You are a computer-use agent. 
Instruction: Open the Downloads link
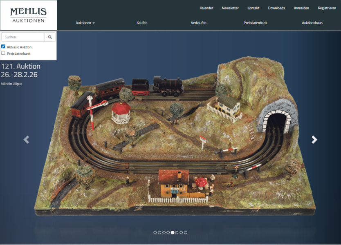(276, 8)
